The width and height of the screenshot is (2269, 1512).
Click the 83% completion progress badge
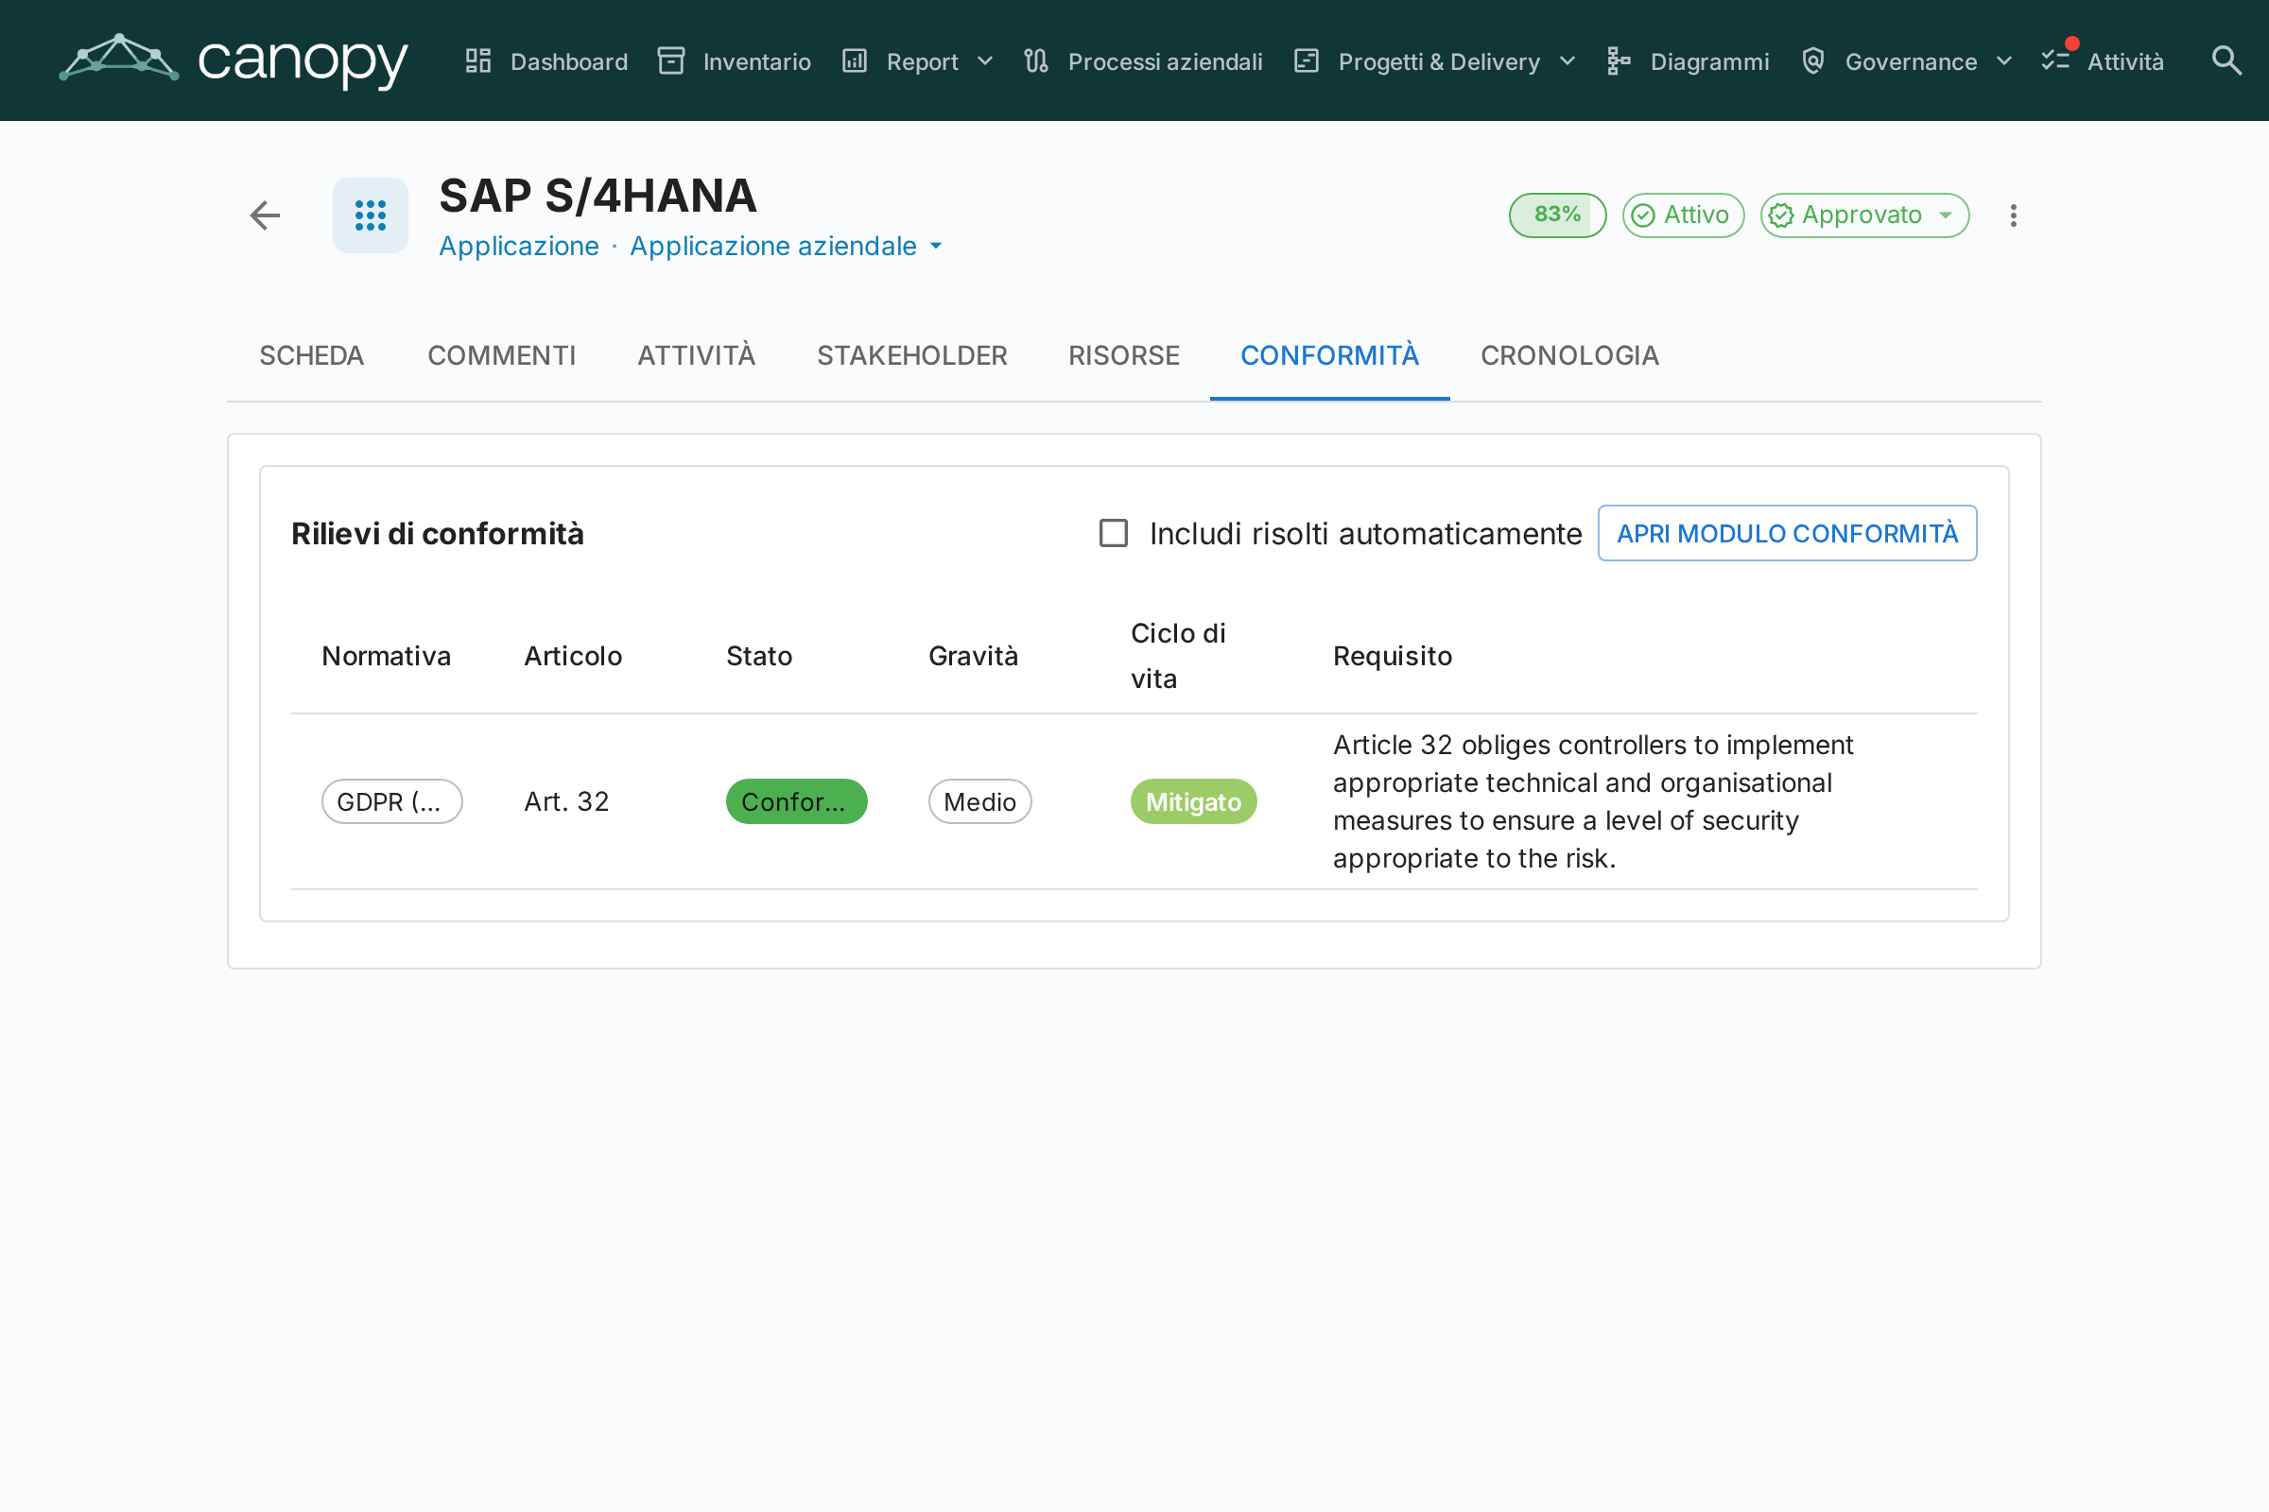point(1558,215)
